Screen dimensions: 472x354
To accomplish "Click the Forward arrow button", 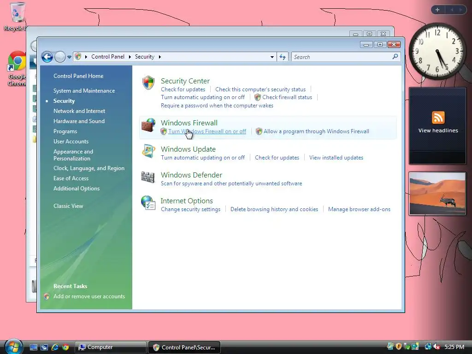I will pos(60,57).
